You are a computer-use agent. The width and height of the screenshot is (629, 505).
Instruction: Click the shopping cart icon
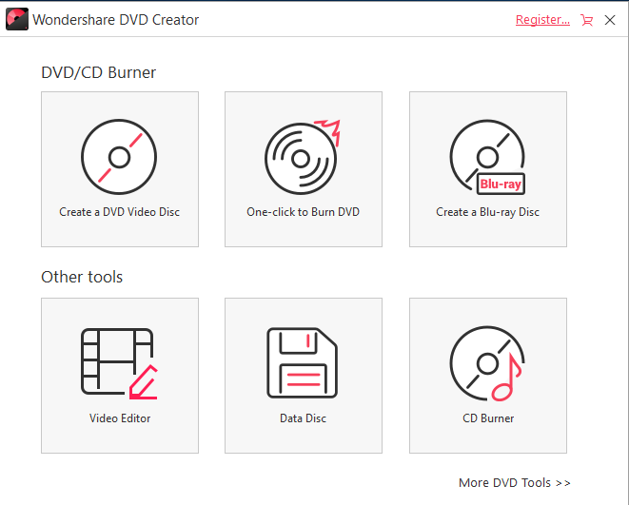point(586,19)
